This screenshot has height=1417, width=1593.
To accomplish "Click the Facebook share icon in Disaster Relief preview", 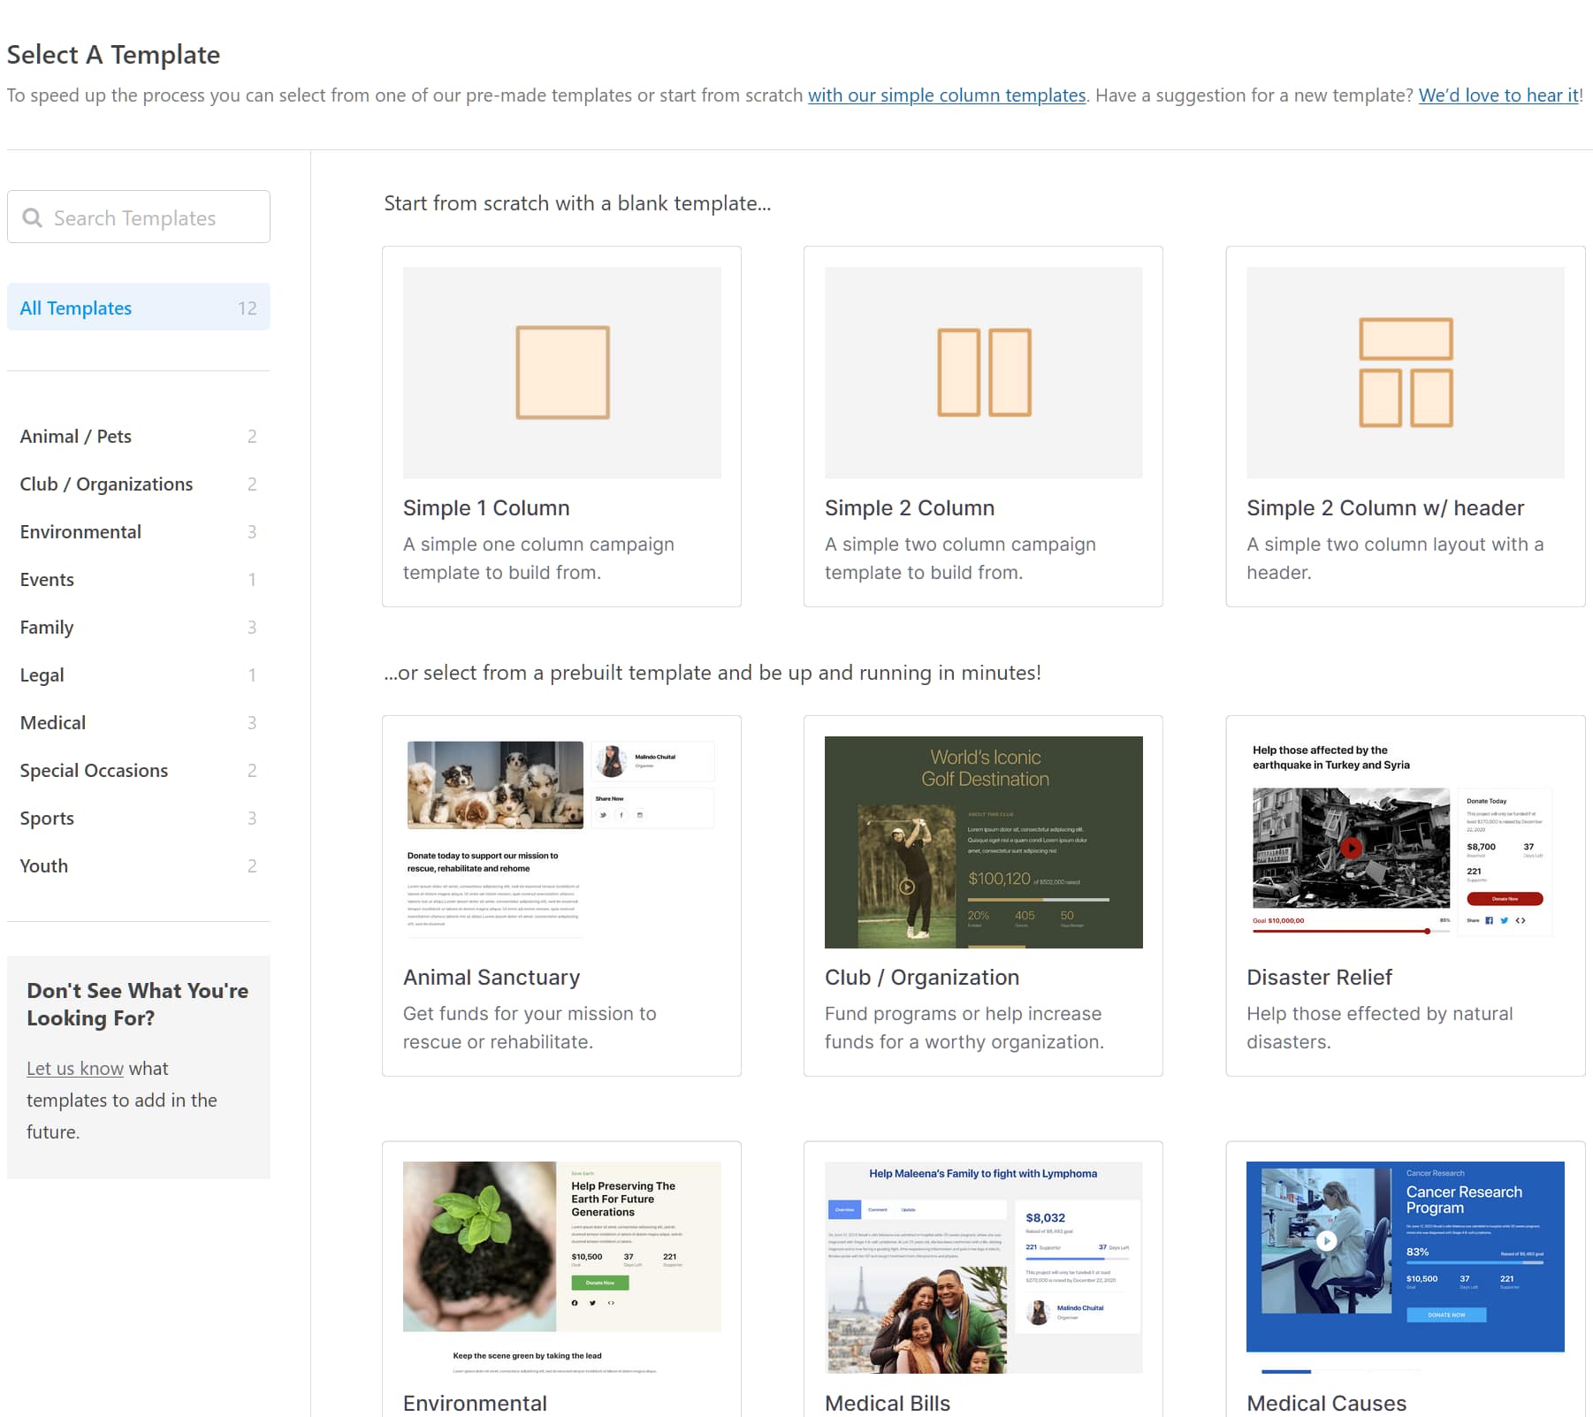I will 1490,921.
